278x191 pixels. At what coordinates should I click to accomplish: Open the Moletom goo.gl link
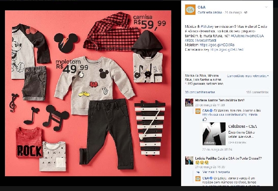pyautogui.click(x=217, y=45)
